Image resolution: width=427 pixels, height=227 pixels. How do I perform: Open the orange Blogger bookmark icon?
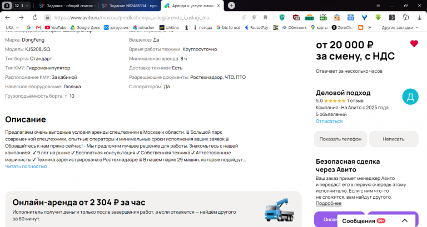[x=360, y=27]
